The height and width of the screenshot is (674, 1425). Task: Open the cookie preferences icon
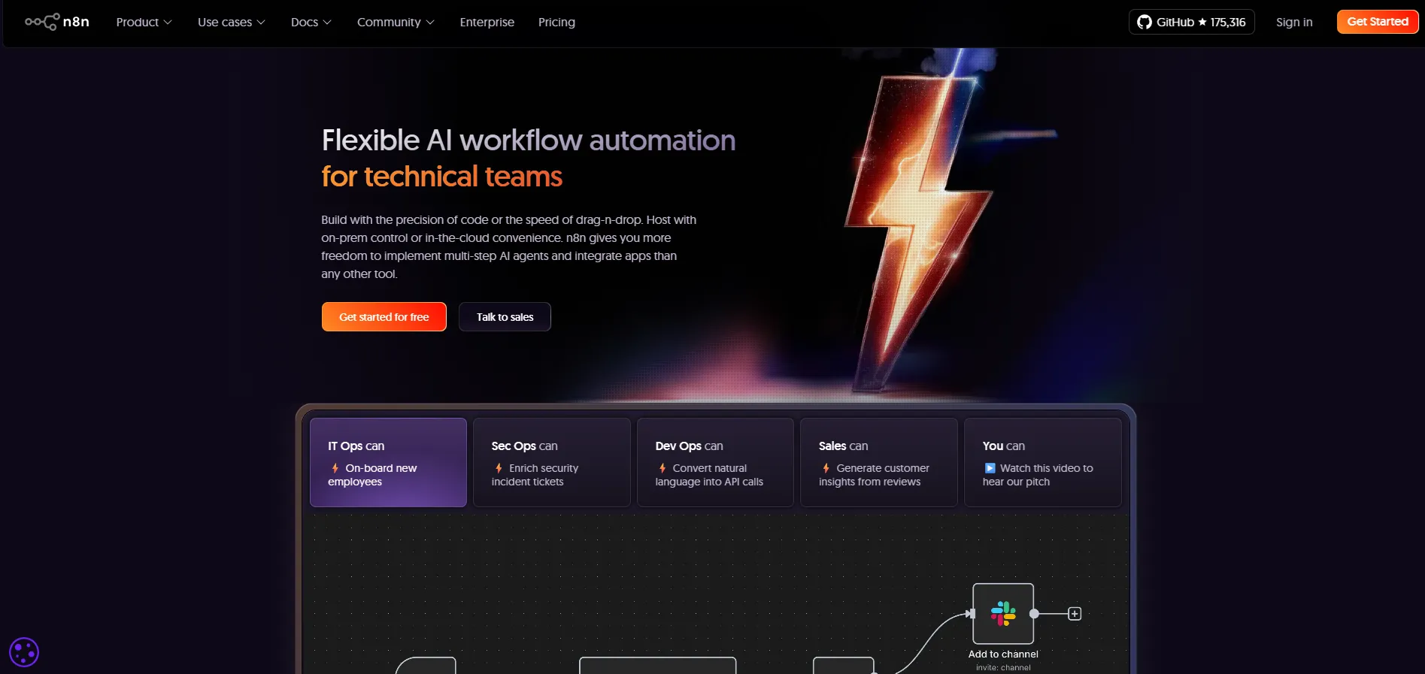pyautogui.click(x=24, y=652)
